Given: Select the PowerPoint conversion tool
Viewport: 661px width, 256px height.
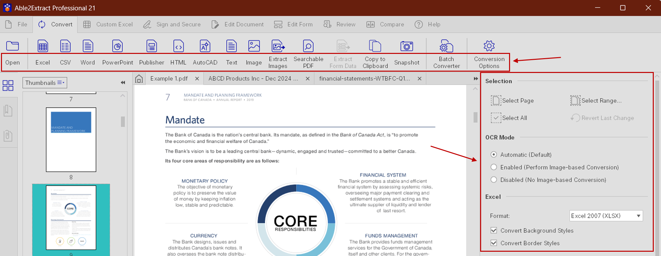Looking at the screenshot, I should [x=117, y=46].
